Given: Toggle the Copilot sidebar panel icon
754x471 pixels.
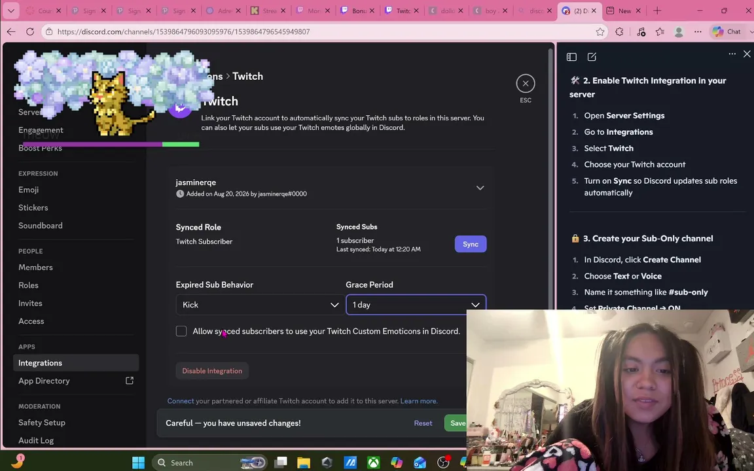Looking at the screenshot, I should [x=571, y=57].
